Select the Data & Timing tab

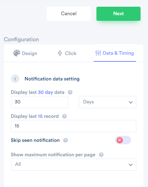click(x=115, y=53)
